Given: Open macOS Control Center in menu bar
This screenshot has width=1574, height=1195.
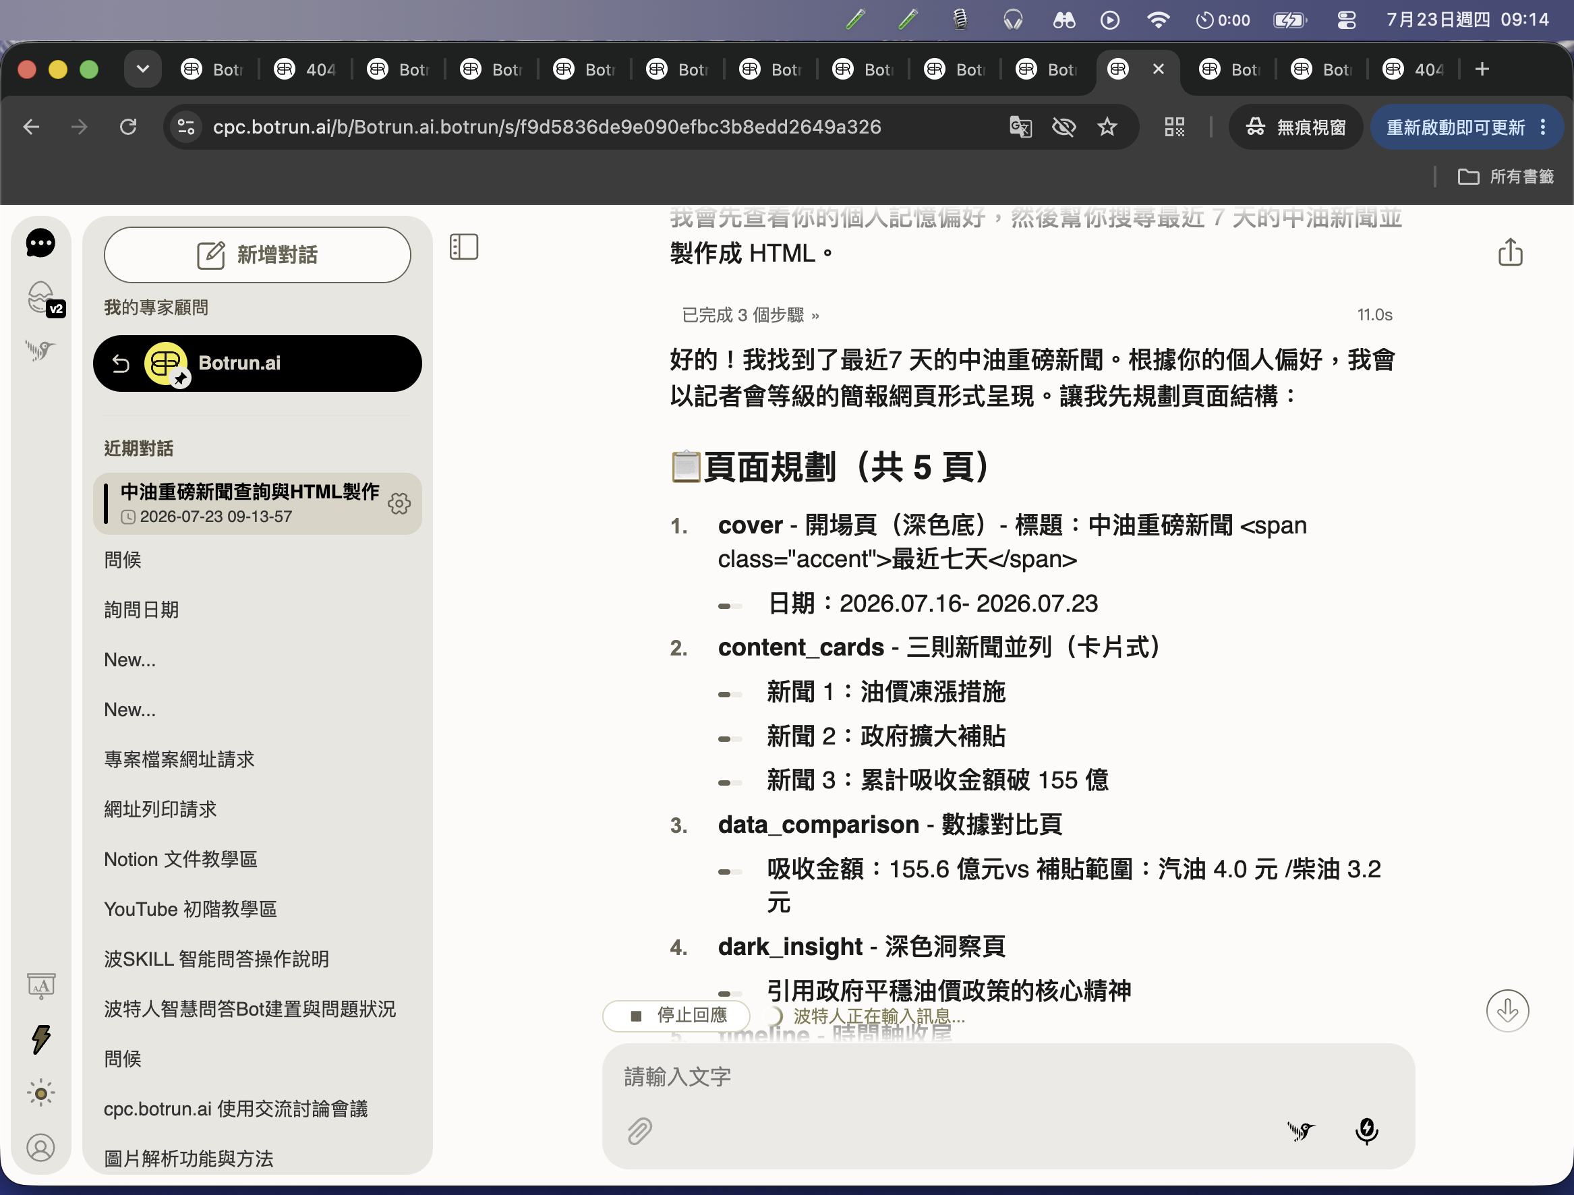Looking at the screenshot, I should 1346,20.
